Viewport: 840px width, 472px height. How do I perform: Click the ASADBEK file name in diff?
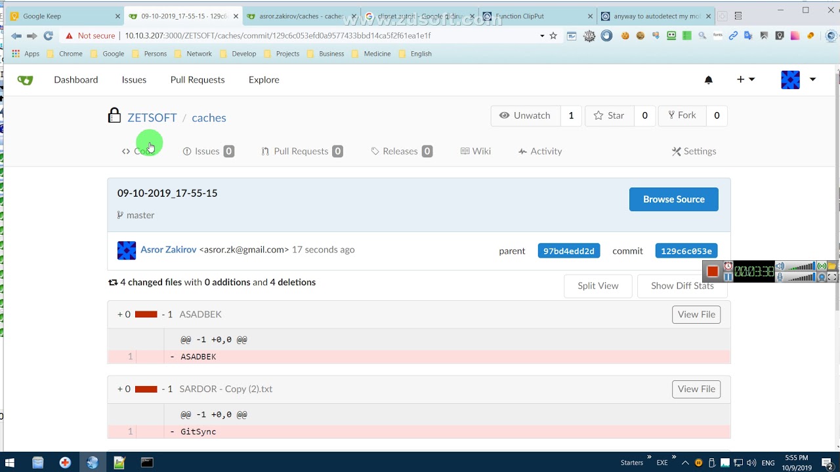[200, 315]
